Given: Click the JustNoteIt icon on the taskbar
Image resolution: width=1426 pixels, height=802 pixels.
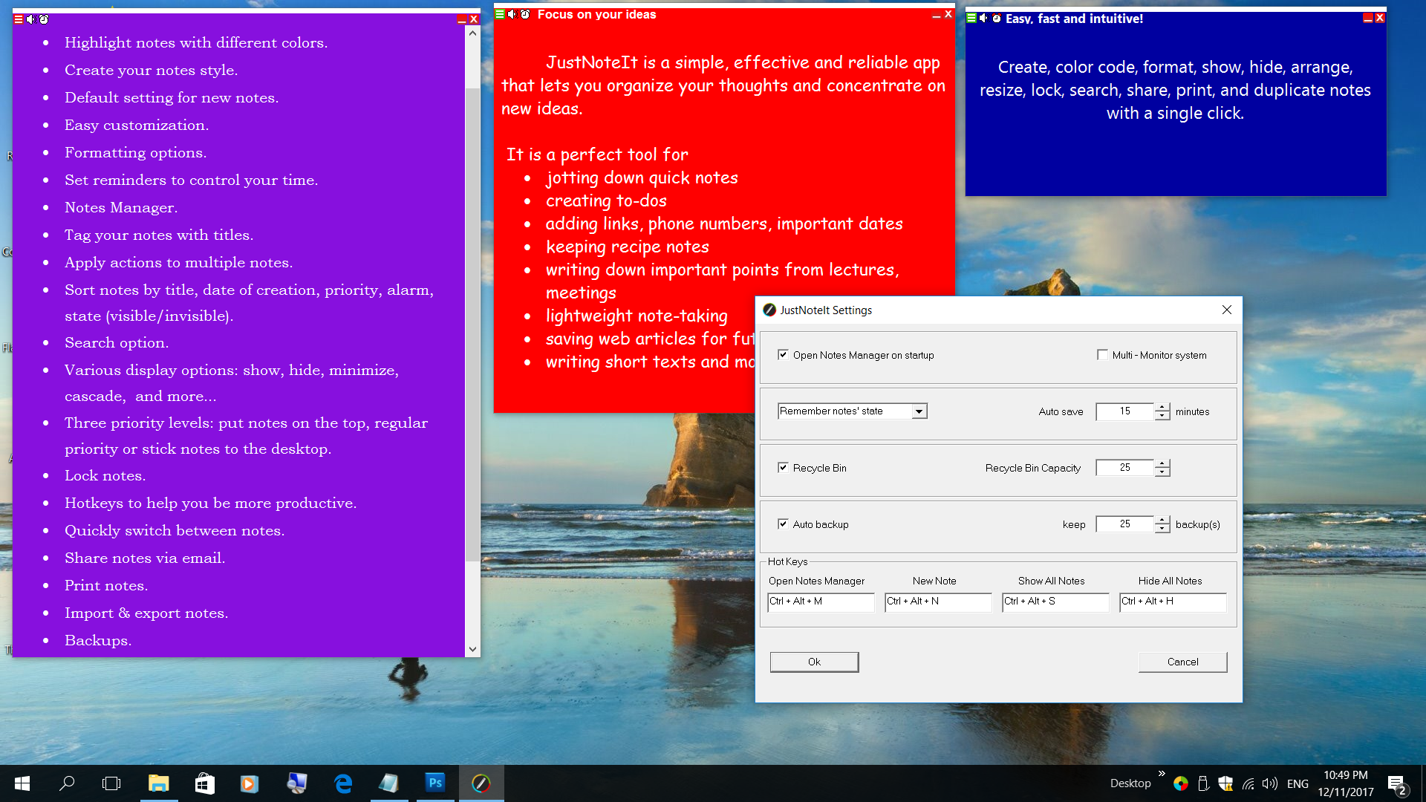Looking at the screenshot, I should (x=481, y=783).
